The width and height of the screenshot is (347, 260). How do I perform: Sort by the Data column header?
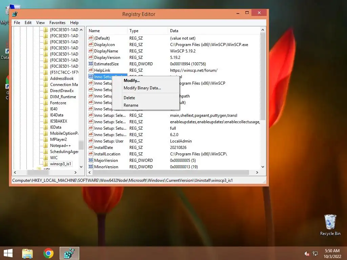pos(214,31)
